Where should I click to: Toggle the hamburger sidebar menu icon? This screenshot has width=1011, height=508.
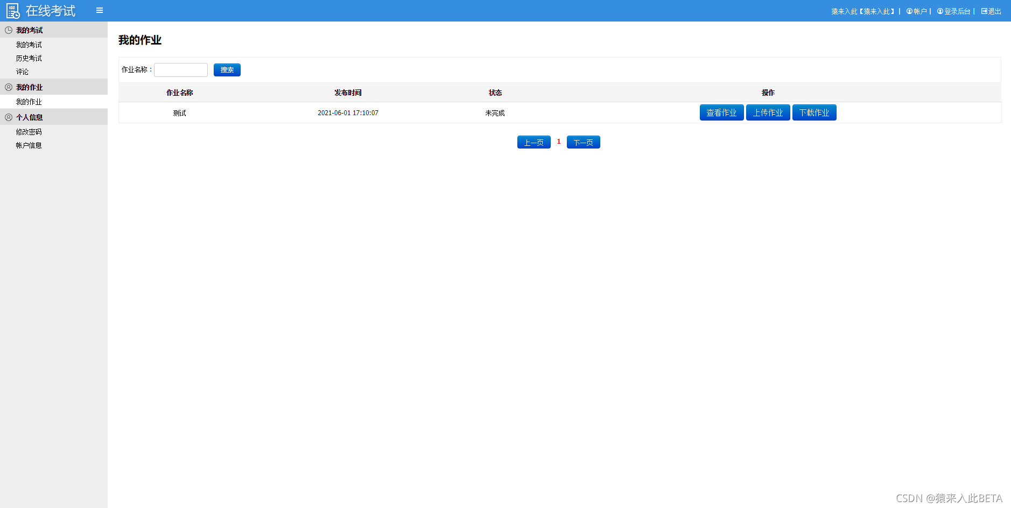[100, 10]
